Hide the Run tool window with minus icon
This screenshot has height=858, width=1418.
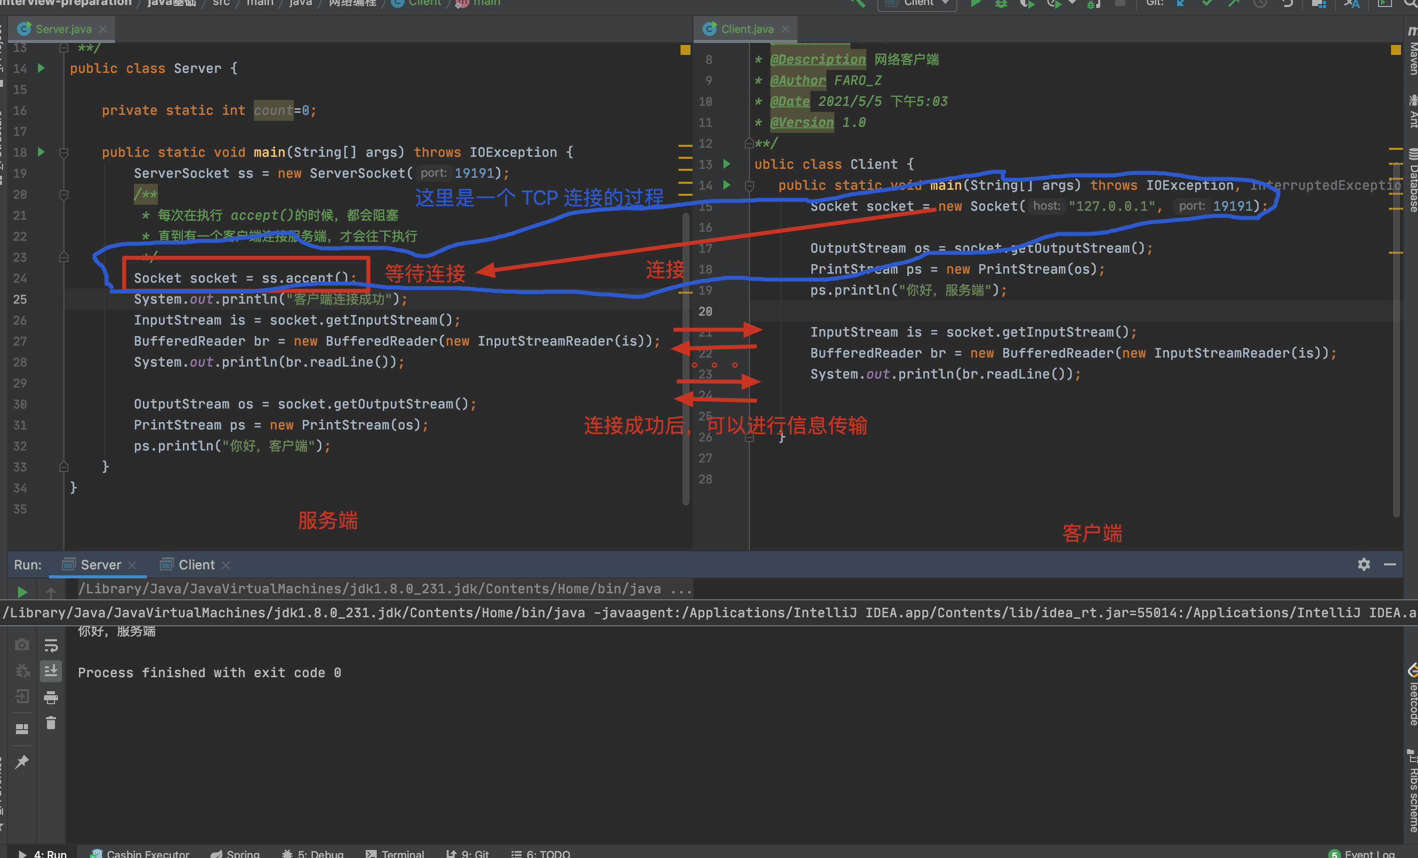(1390, 564)
